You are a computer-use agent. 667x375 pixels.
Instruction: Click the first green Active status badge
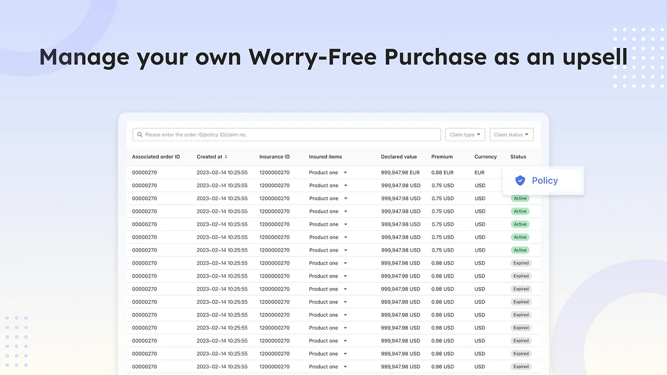[520, 198]
